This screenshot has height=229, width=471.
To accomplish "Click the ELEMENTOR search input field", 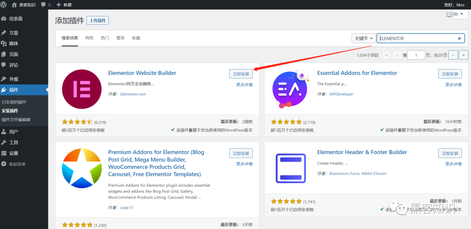I will (420, 38).
